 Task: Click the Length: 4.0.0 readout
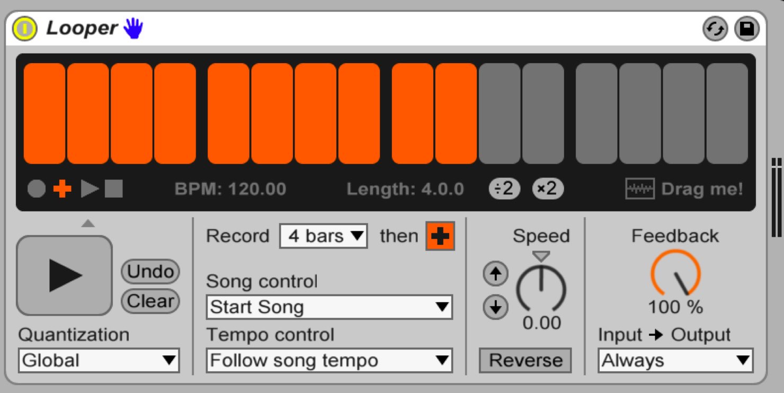coord(405,189)
